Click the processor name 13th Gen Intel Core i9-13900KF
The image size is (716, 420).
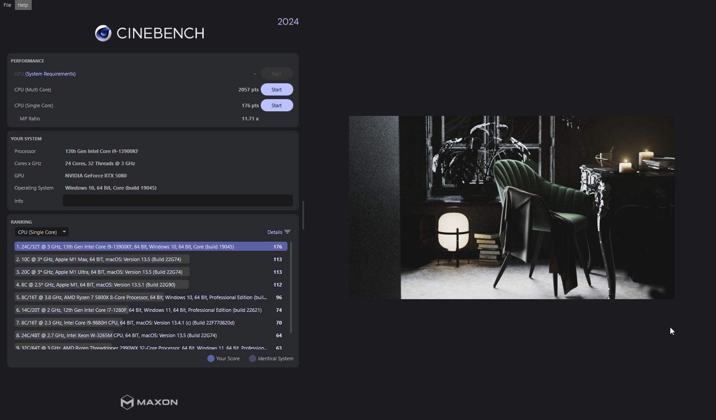pos(102,151)
